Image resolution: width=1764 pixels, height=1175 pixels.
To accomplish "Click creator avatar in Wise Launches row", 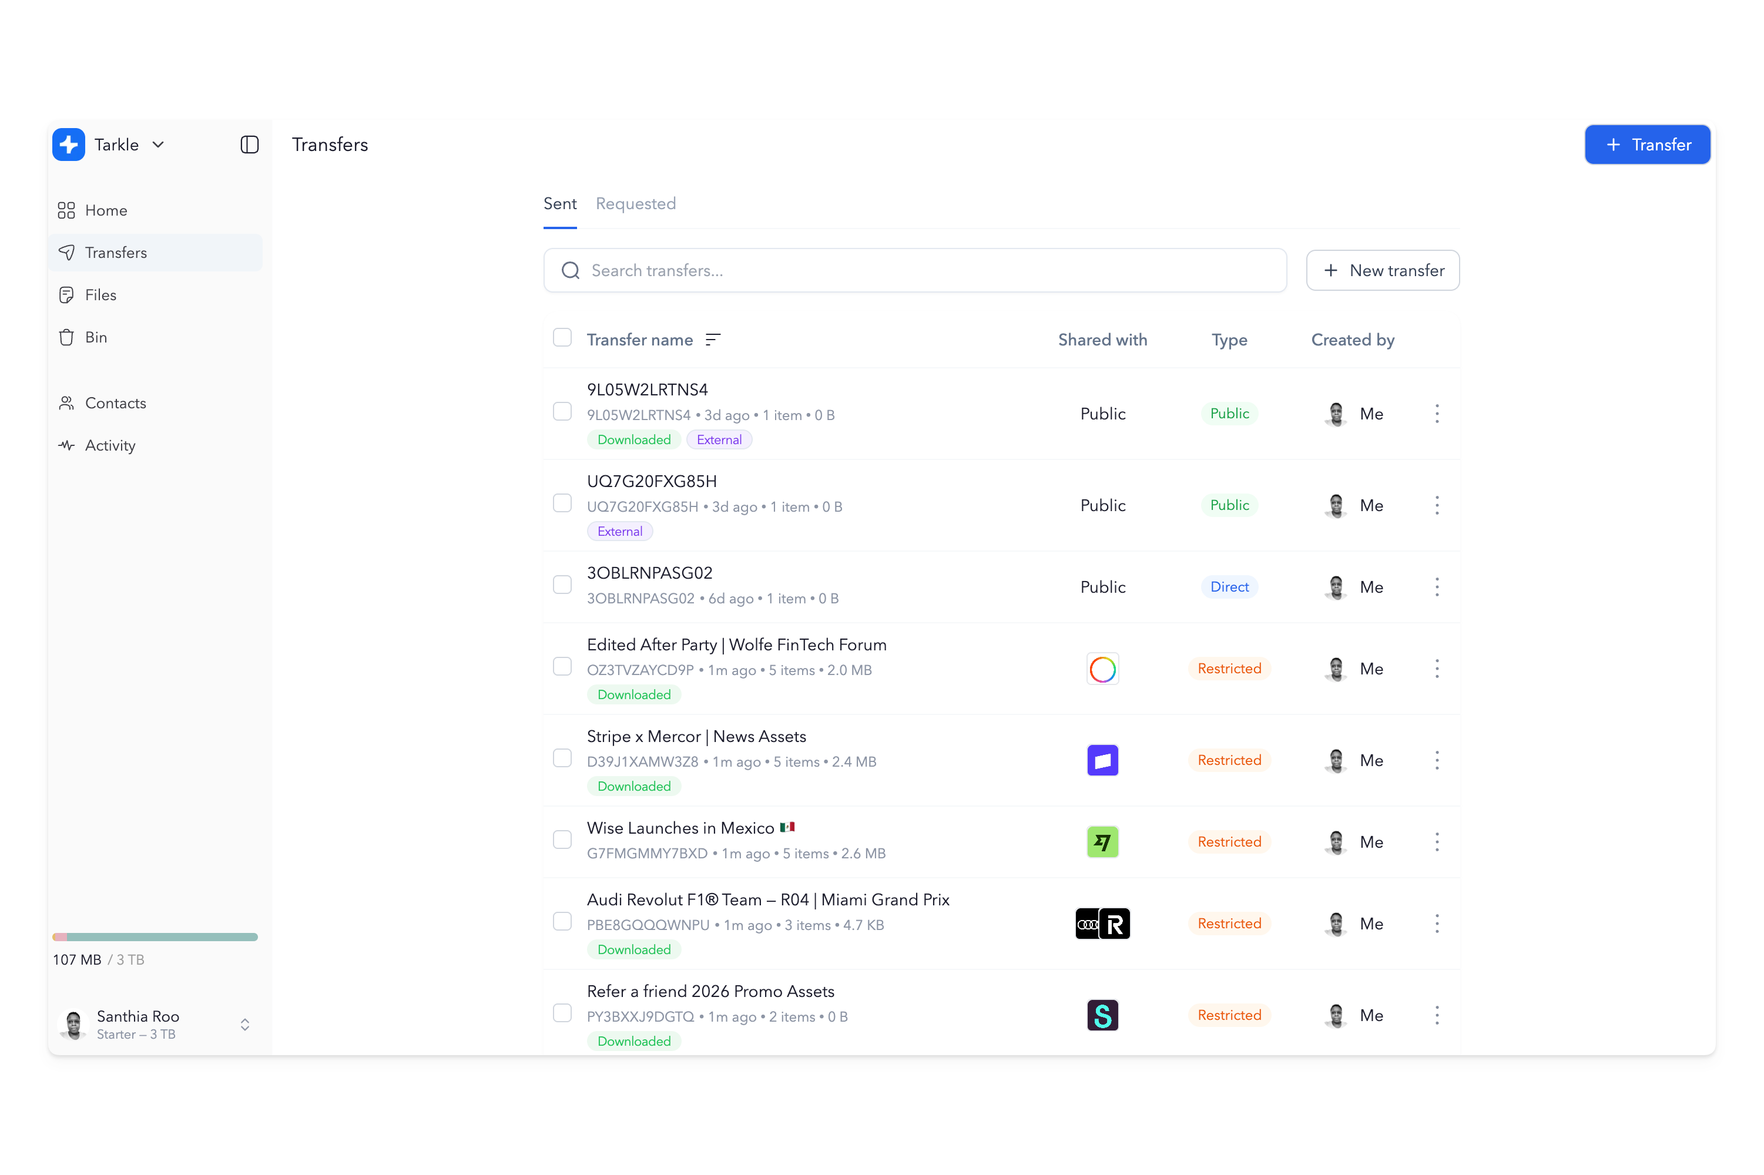I will [x=1336, y=841].
